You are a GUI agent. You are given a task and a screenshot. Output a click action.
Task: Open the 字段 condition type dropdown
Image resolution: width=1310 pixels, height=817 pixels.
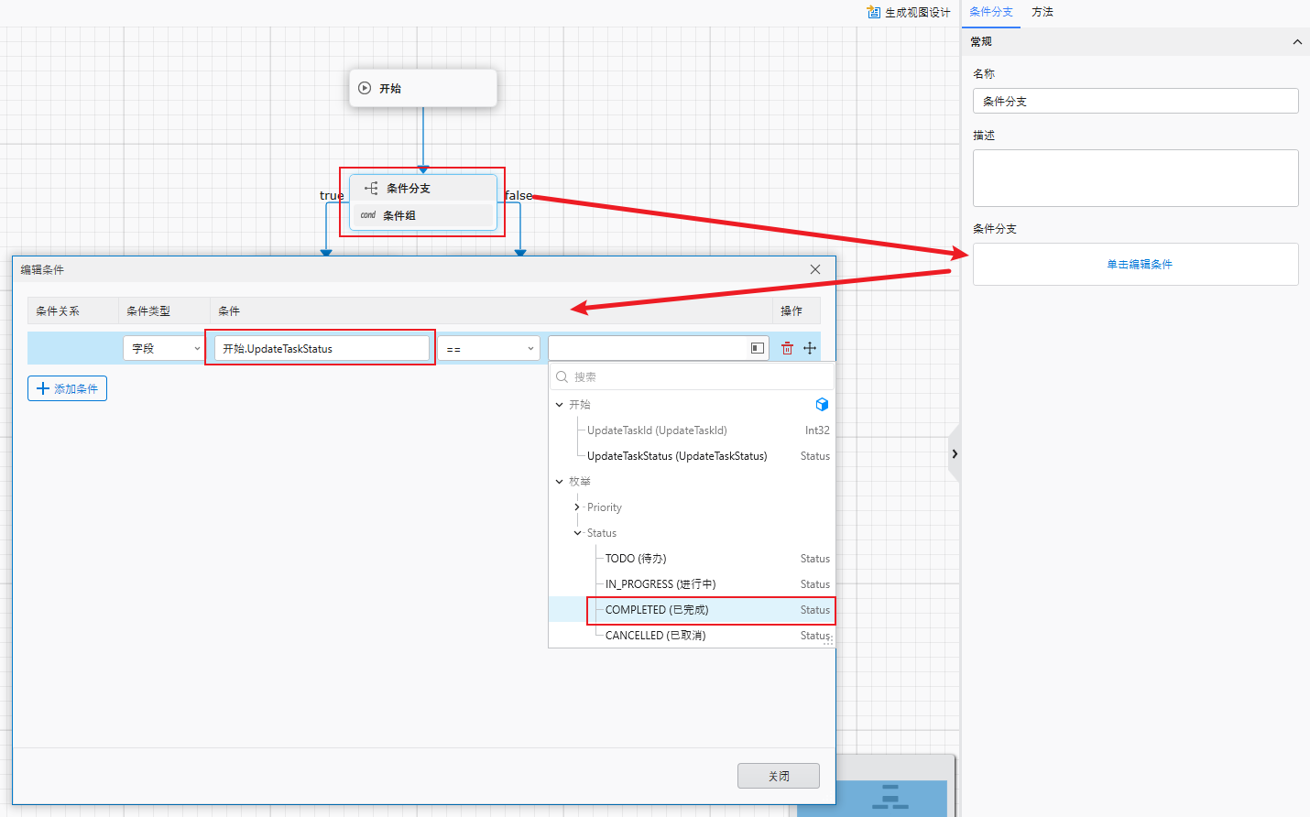pyautogui.click(x=164, y=349)
